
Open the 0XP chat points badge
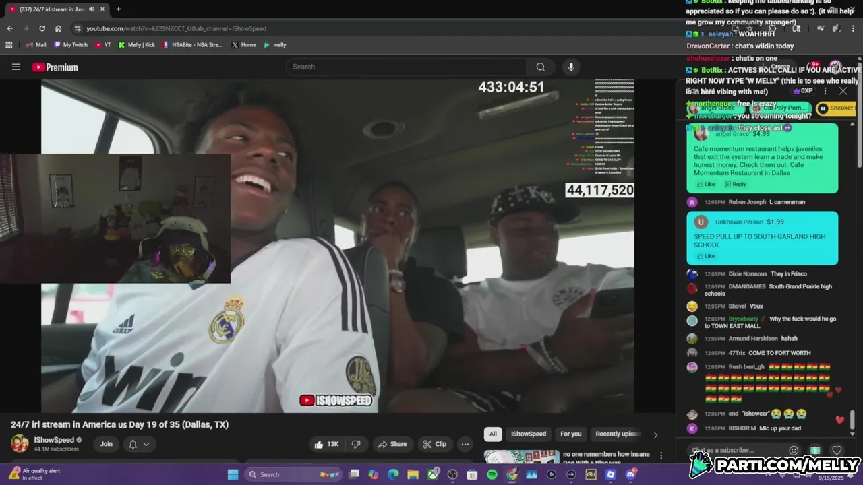pos(803,91)
